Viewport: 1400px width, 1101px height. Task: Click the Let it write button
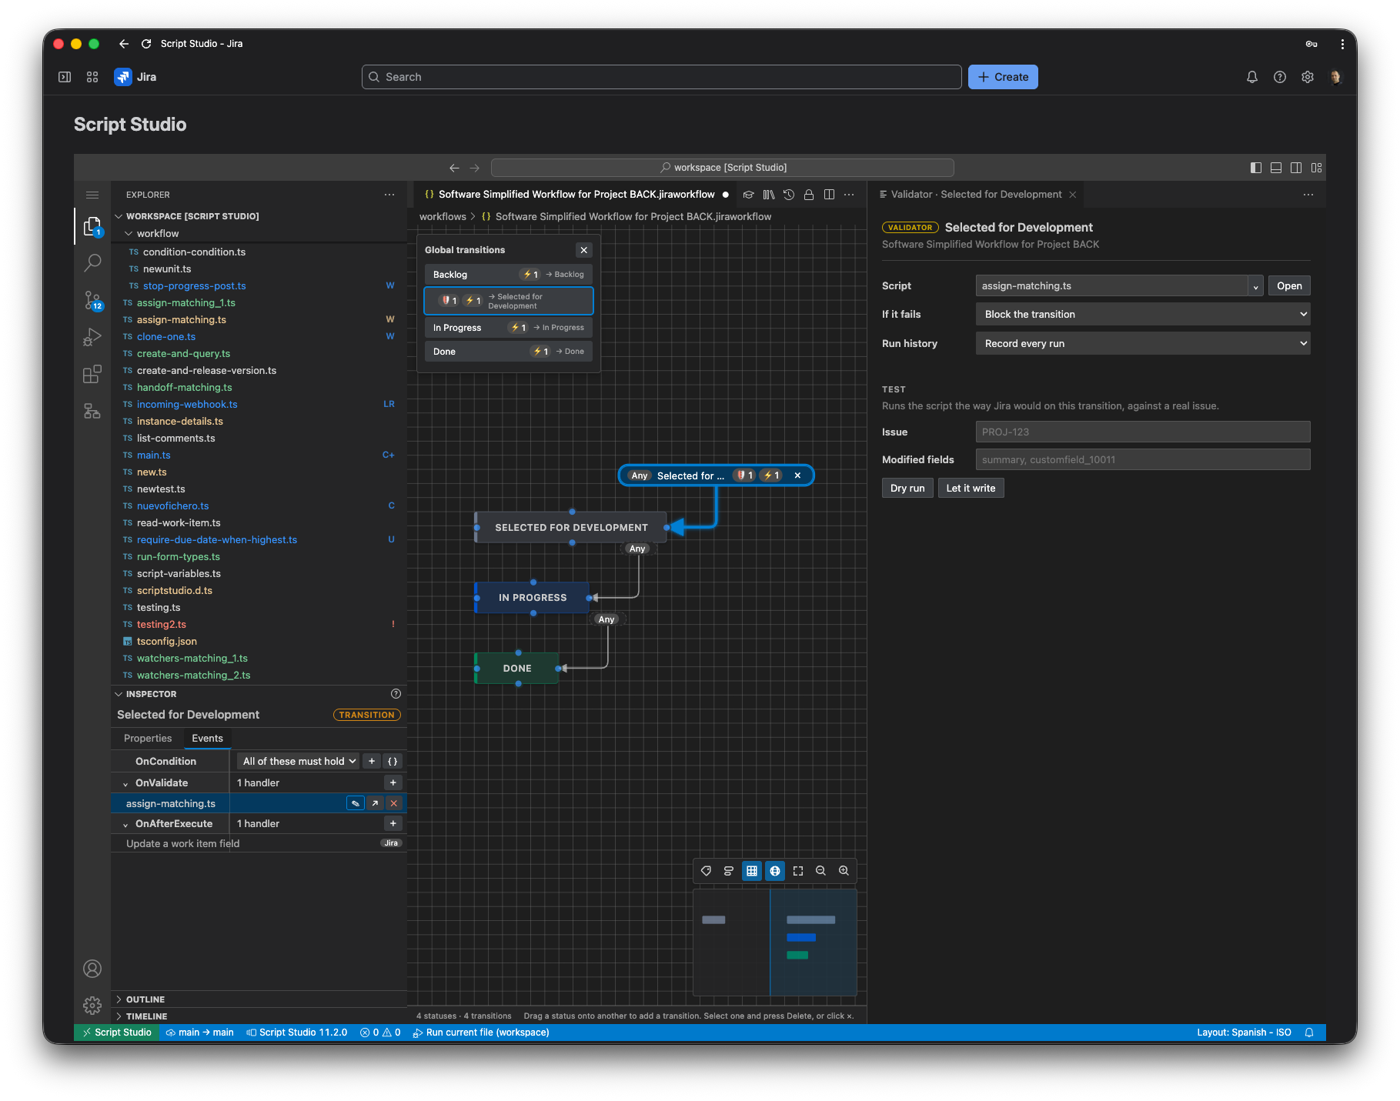point(971,488)
